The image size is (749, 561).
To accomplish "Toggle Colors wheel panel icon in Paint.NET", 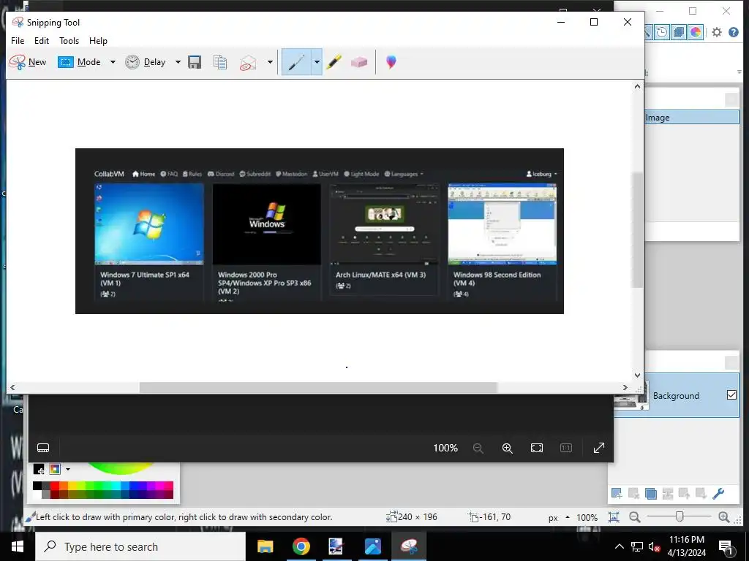I will 696,32.
